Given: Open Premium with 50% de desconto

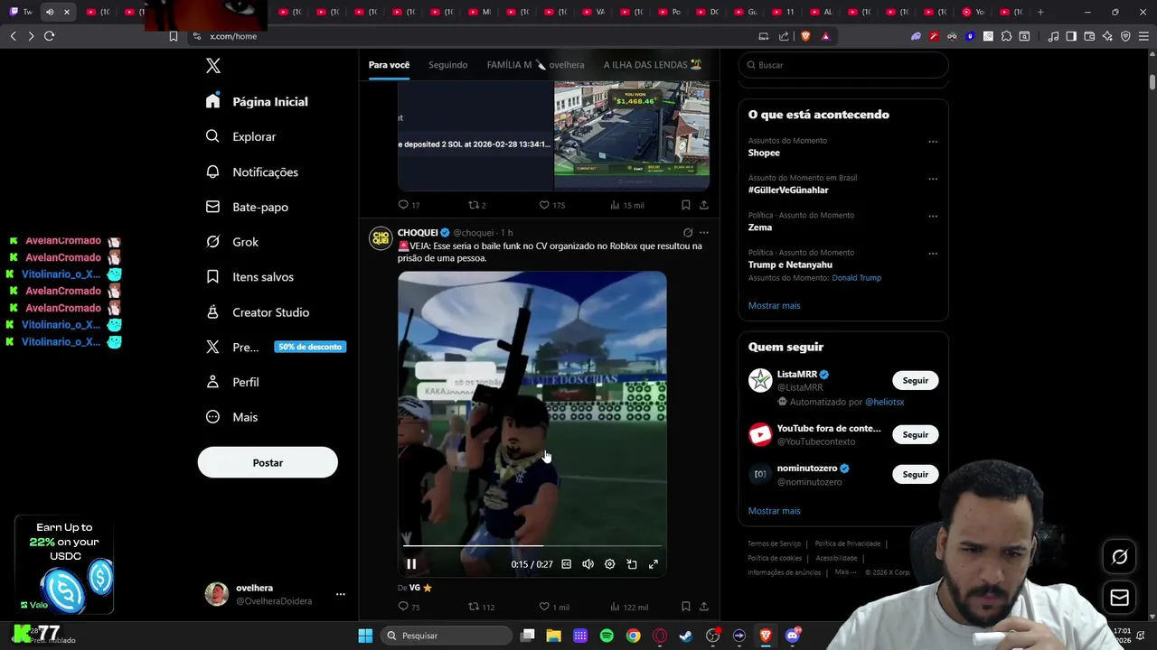Looking at the screenshot, I should click(x=276, y=347).
